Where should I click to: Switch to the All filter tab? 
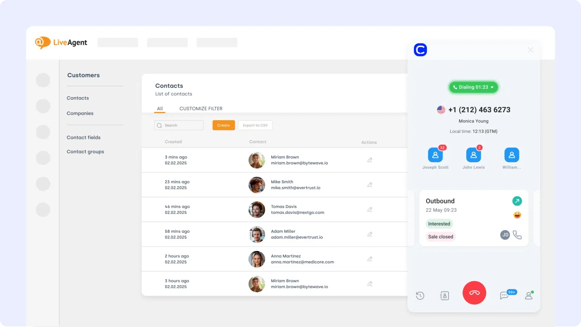tap(160, 108)
